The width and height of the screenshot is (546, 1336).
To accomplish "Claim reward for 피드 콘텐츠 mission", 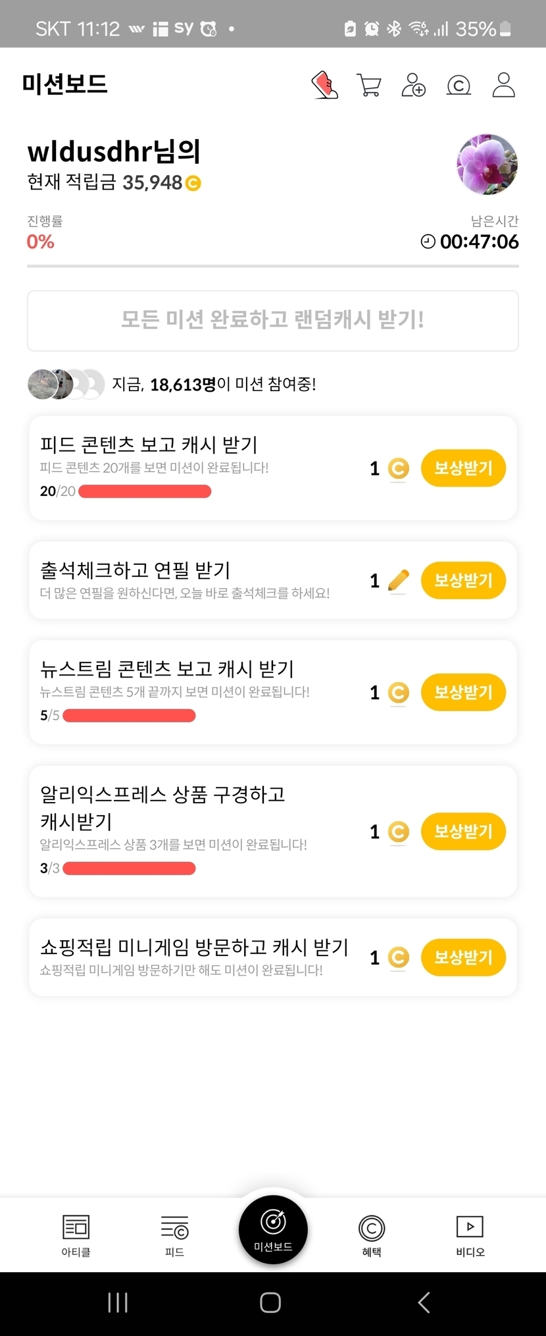I will (463, 468).
